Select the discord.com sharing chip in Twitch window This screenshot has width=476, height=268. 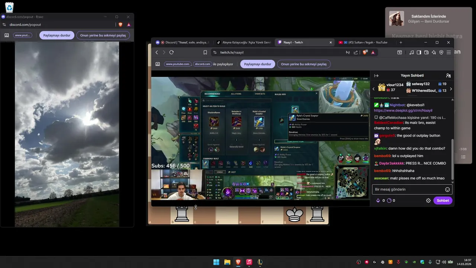(202, 64)
